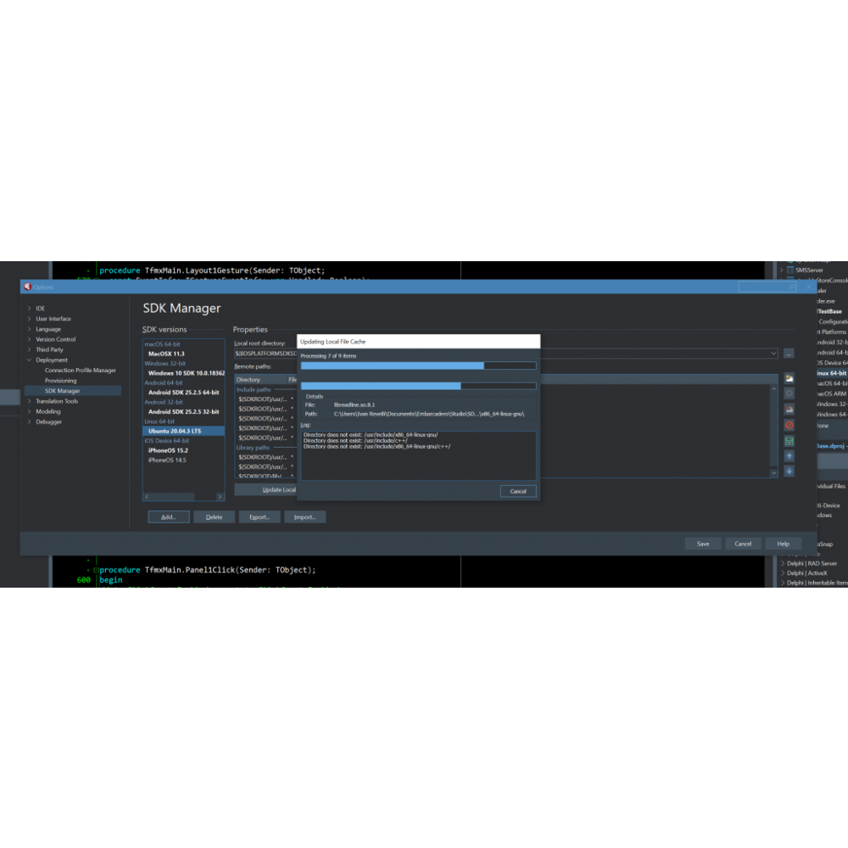Click the upper progress bar in update dialog
This screenshot has height=848, width=848.
[x=418, y=365]
